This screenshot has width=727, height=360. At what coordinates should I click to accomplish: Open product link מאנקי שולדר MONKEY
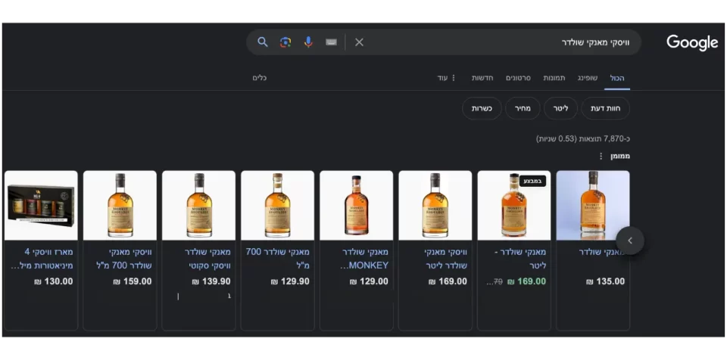[x=364, y=259]
